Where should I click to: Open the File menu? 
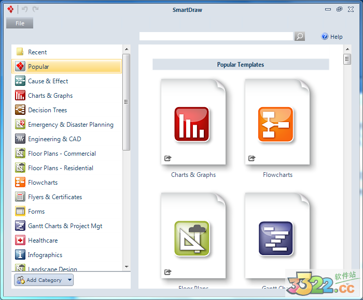[20, 23]
